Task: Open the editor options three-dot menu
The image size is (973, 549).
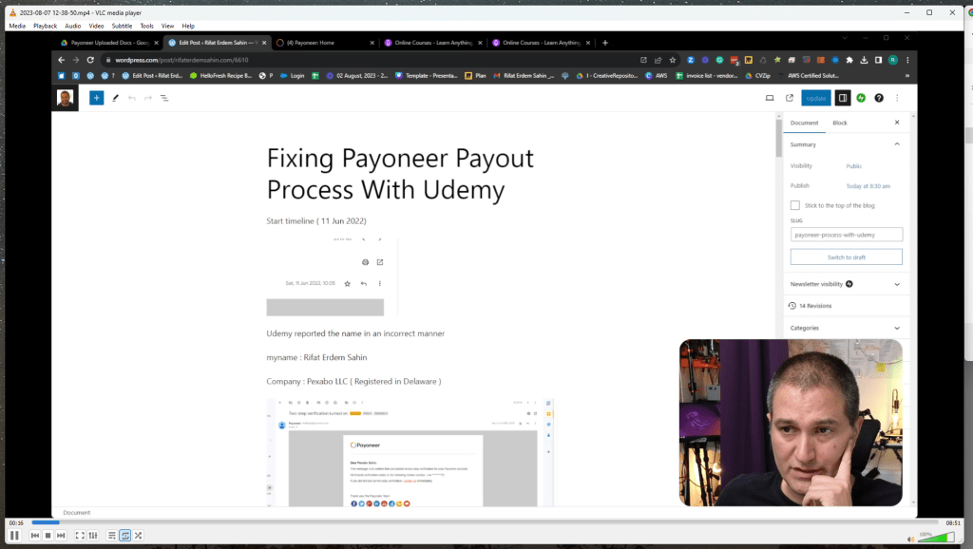Action: [897, 98]
